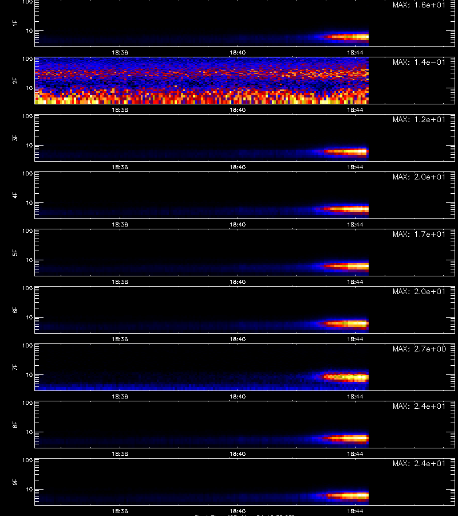Click the "100" y-axis label of panel 3F
458x516 pixels.
(x=27, y=116)
